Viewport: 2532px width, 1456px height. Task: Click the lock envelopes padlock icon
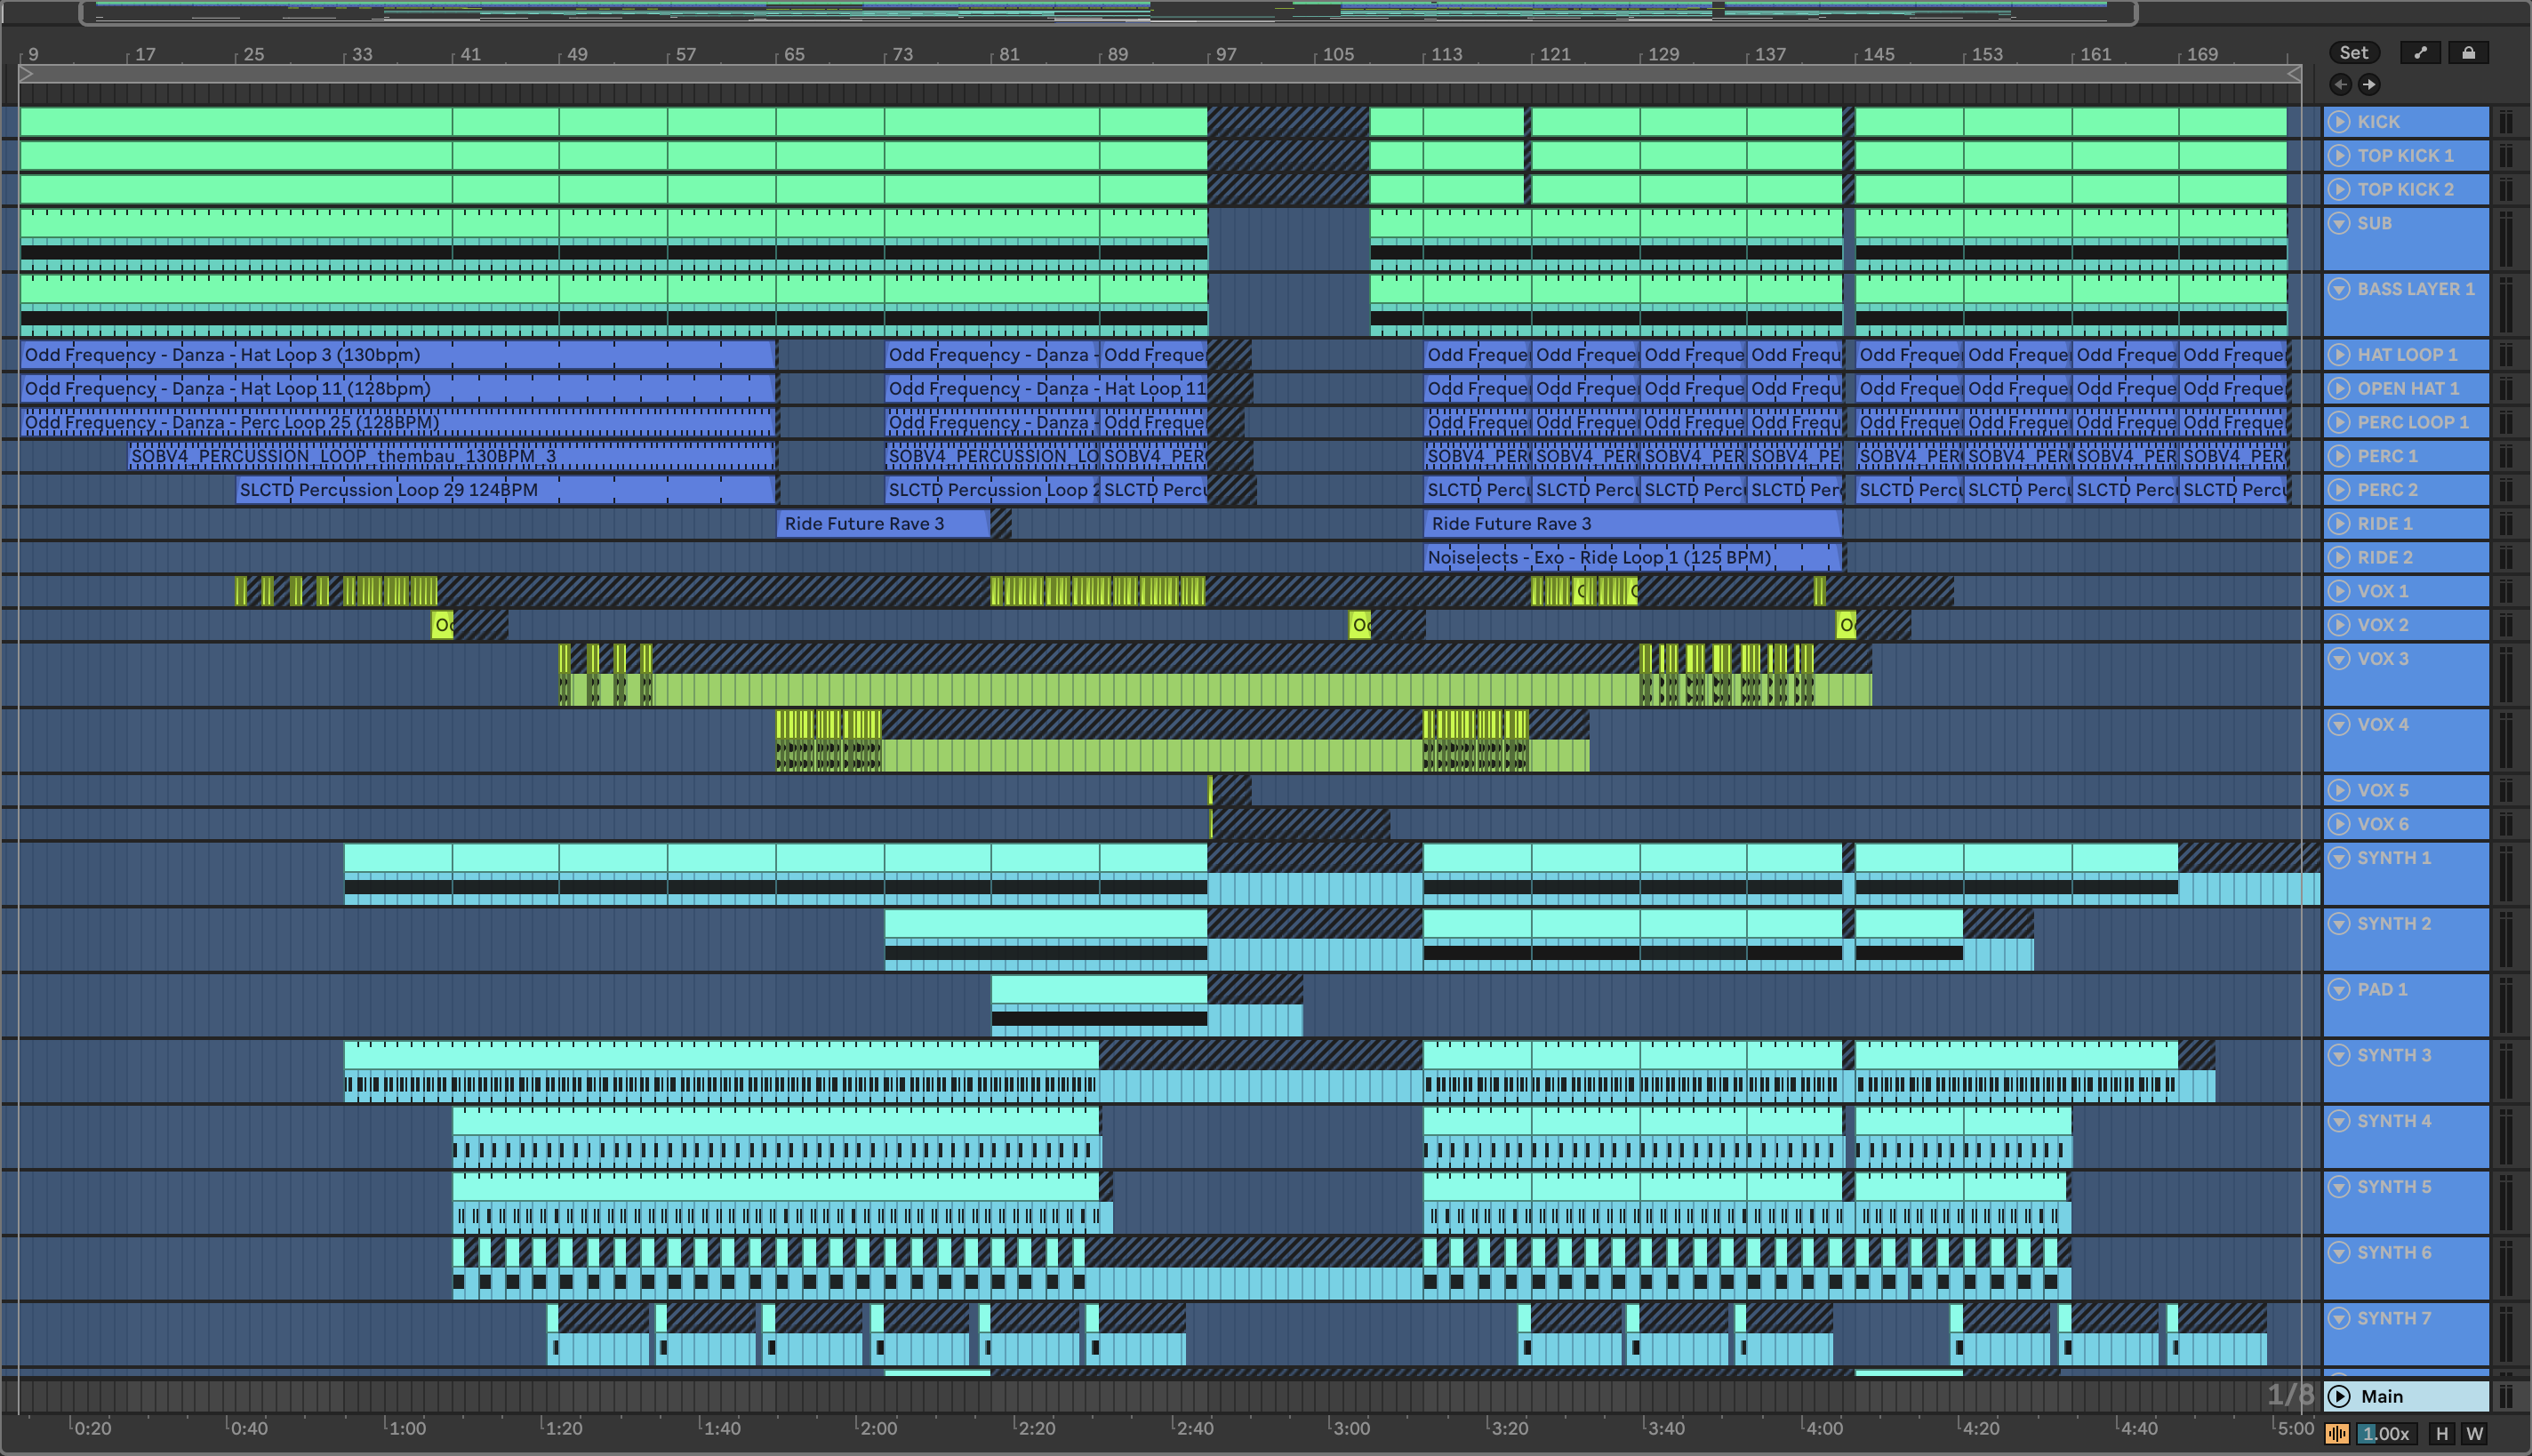(x=2468, y=53)
